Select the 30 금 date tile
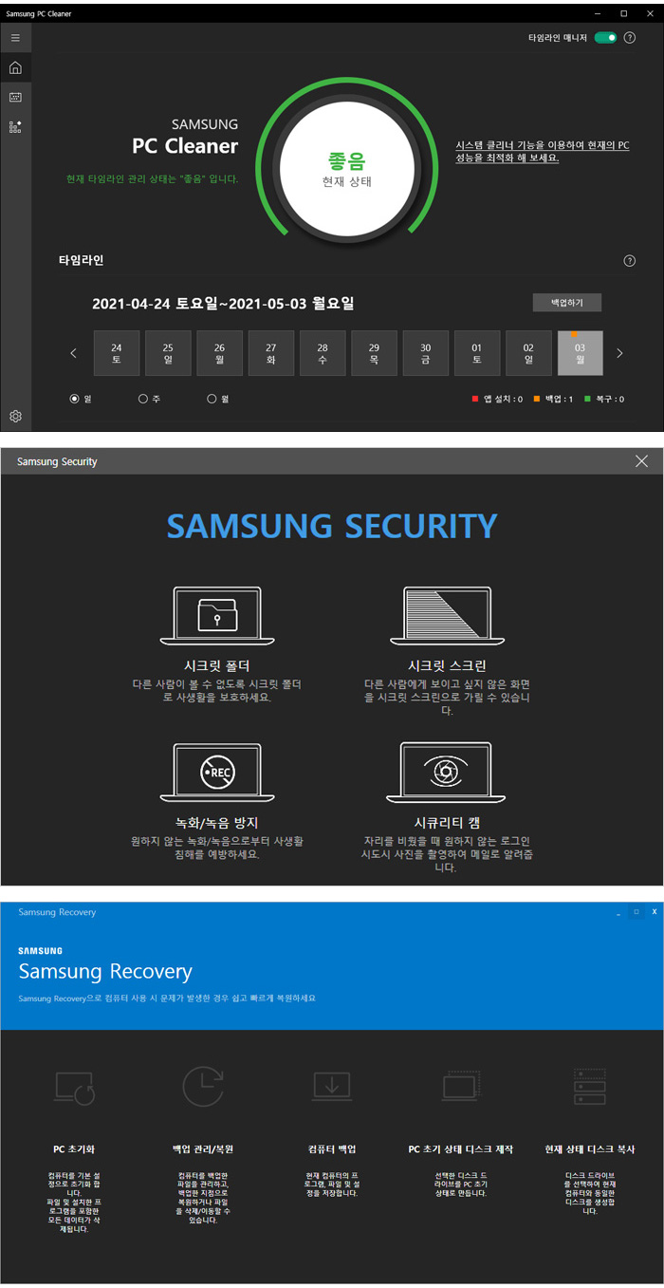 [426, 354]
